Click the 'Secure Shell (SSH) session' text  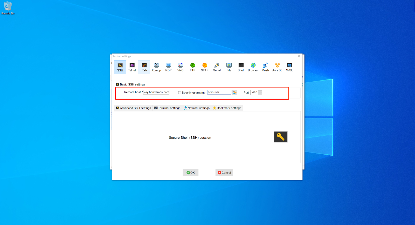click(x=190, y=138)
